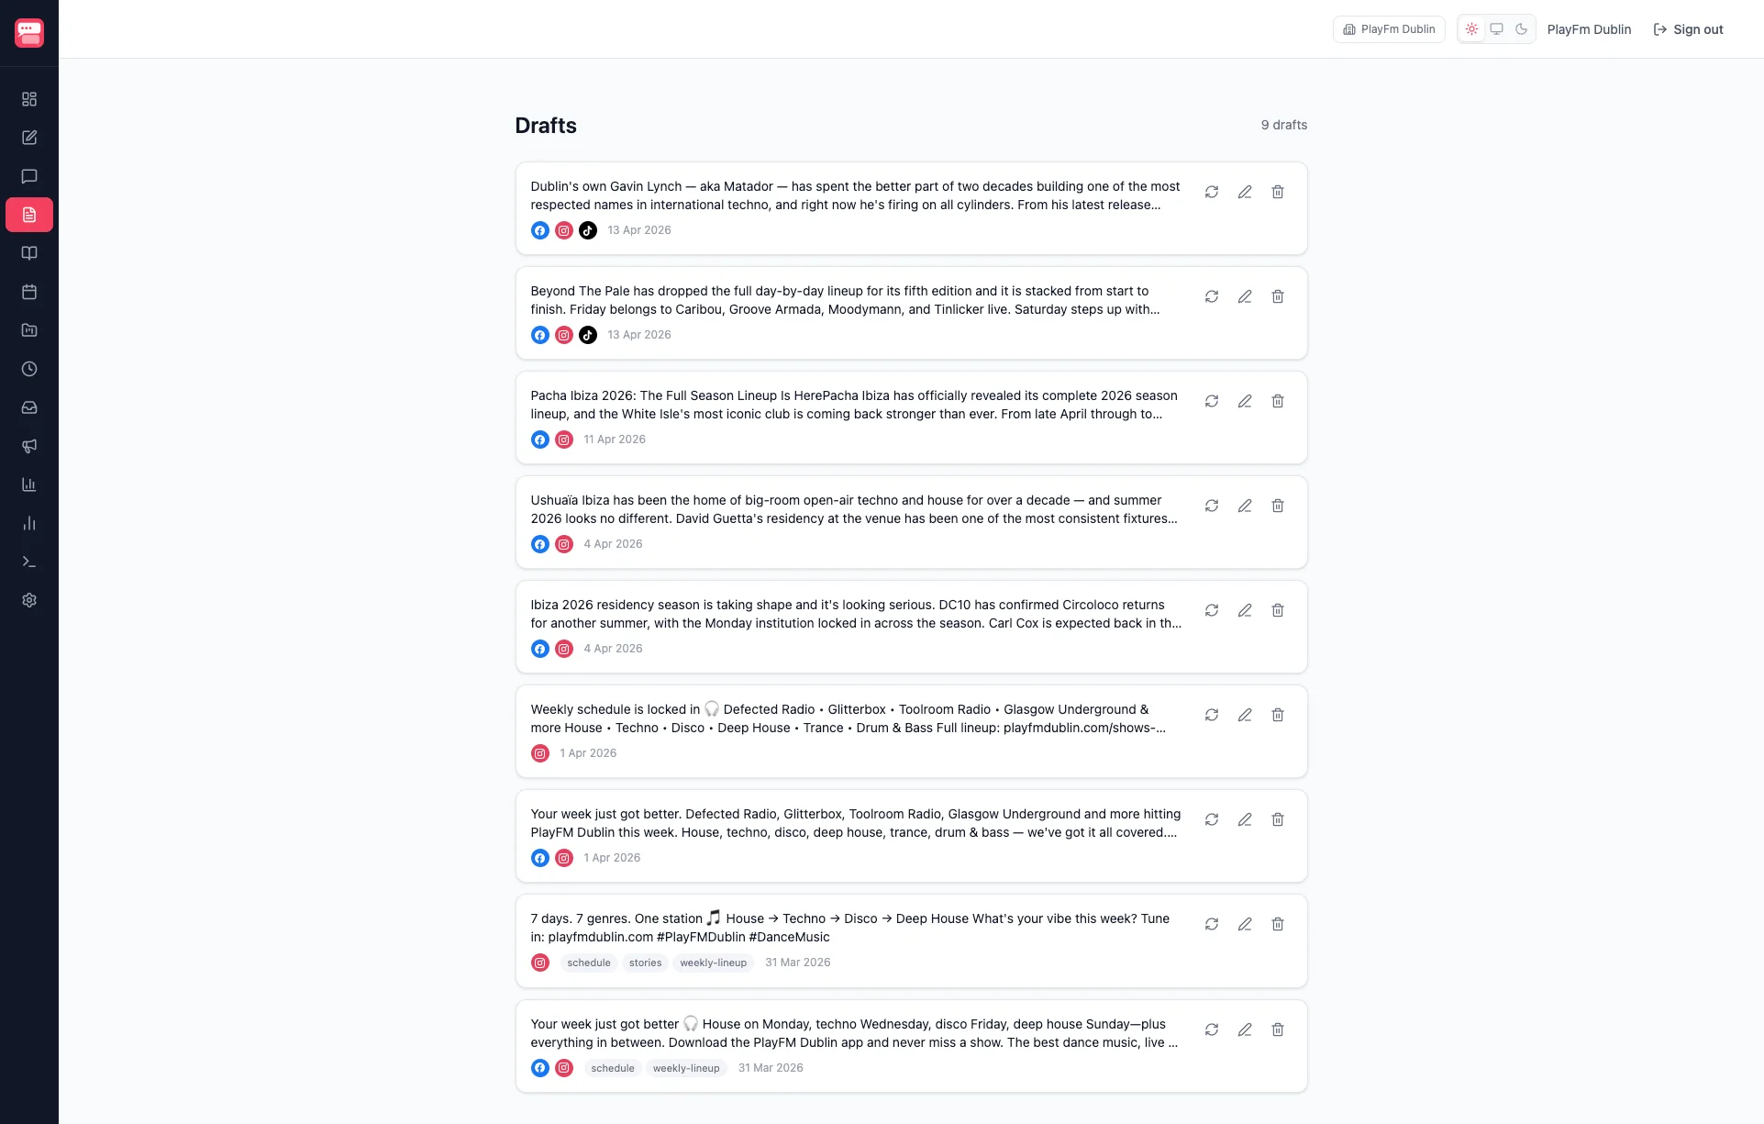Edit the Beyond The Pale draft
The image size is (1764, 1124).
click(x=1244, y=296)
